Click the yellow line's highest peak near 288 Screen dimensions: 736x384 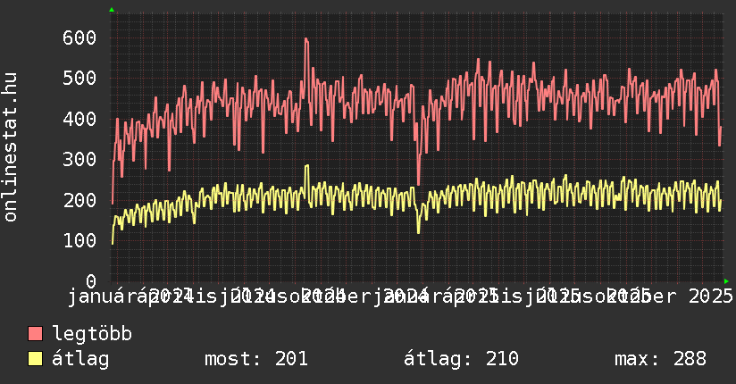click(x=307, y=165)
